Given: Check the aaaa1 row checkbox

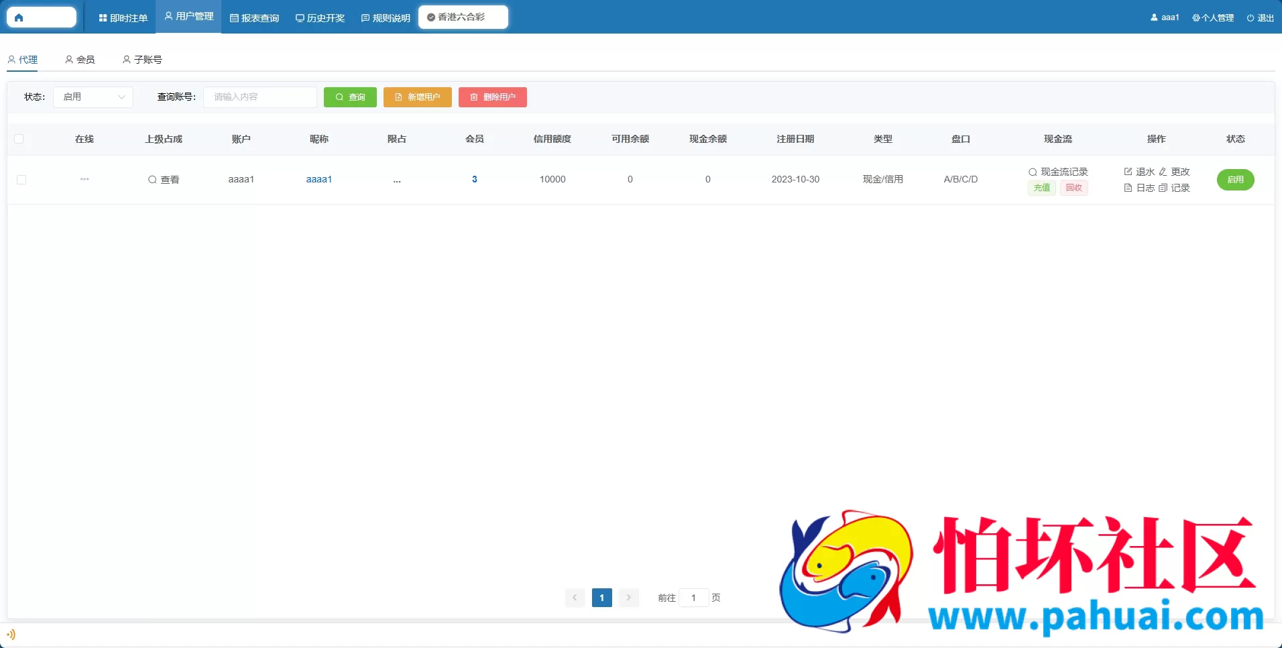Looking at the screenshot, I should click(21, 180).
